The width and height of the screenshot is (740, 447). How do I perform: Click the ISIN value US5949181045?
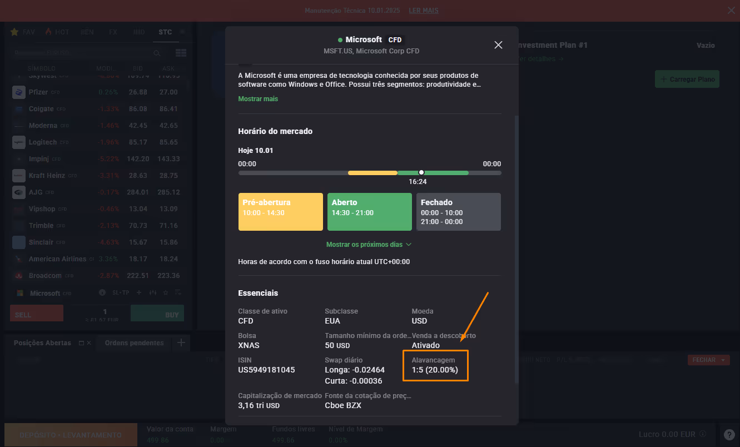coord(266,370)
